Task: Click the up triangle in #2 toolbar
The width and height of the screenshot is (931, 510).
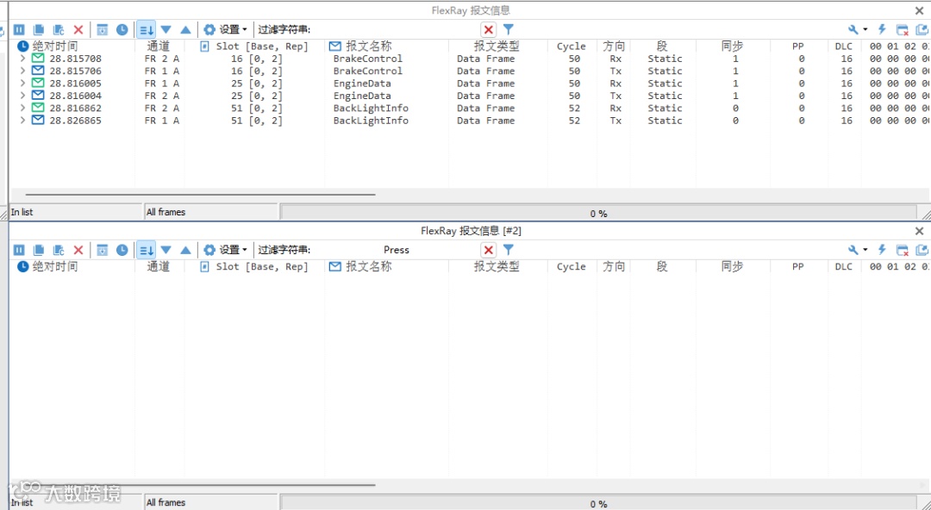Action: coord(185,250)
